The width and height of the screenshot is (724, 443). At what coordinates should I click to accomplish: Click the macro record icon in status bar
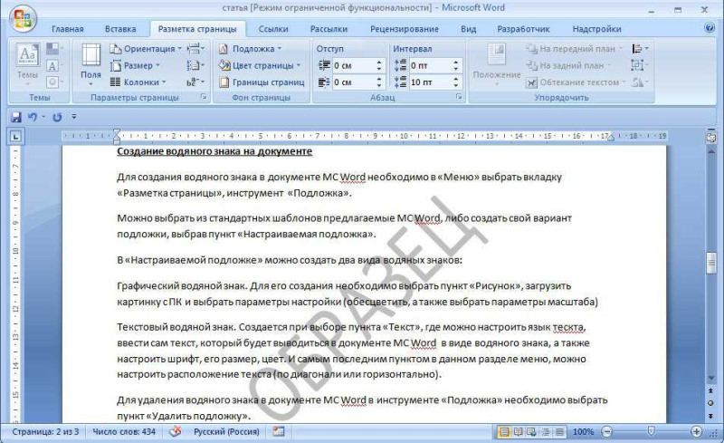(x=279, y=432)
